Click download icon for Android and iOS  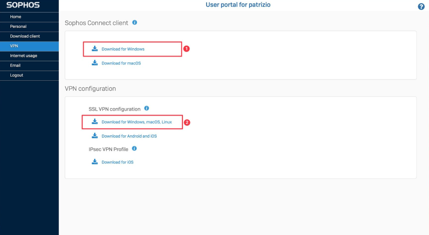click(95, 136)
